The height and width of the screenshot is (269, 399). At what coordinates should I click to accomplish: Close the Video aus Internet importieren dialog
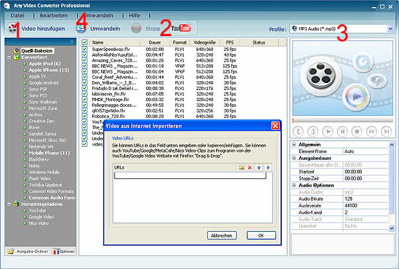tap(275, 125)
